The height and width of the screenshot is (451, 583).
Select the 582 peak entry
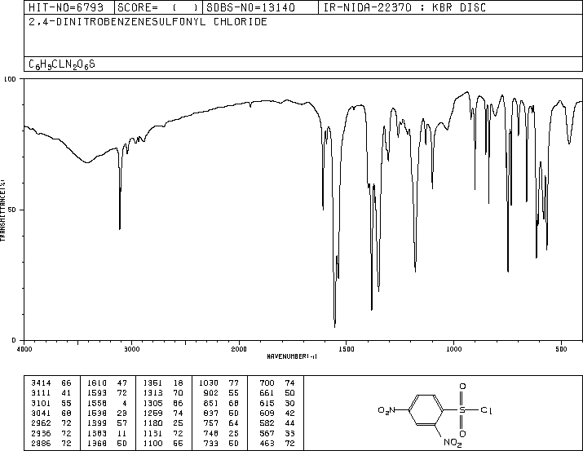[277, 423]
